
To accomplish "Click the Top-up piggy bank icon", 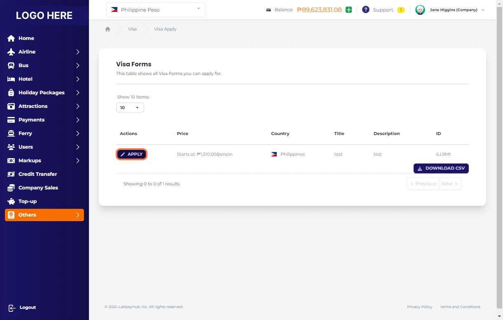I will coord(11,201).
